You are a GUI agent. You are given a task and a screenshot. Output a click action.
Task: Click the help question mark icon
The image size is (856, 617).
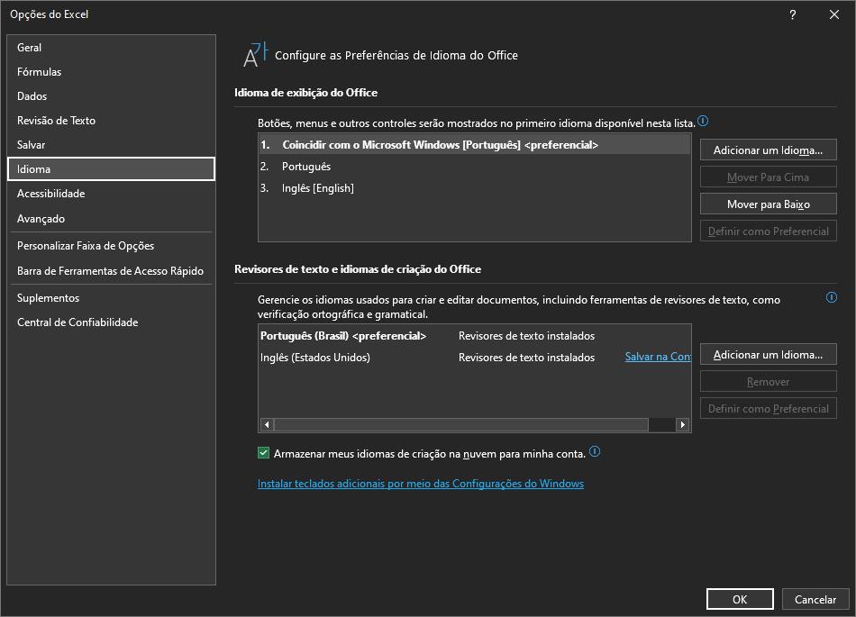click(x=793, y=14)
